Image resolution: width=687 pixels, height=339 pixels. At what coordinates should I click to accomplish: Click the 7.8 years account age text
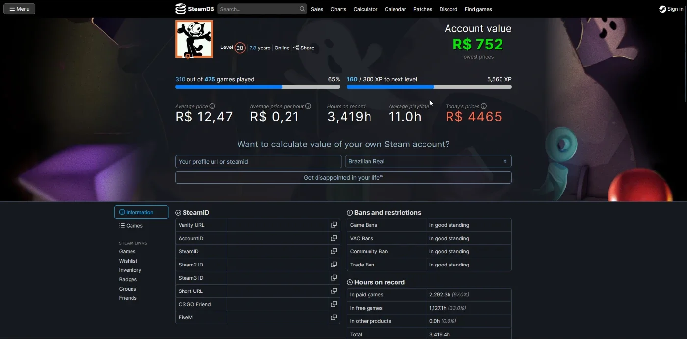tap(260, 48)
